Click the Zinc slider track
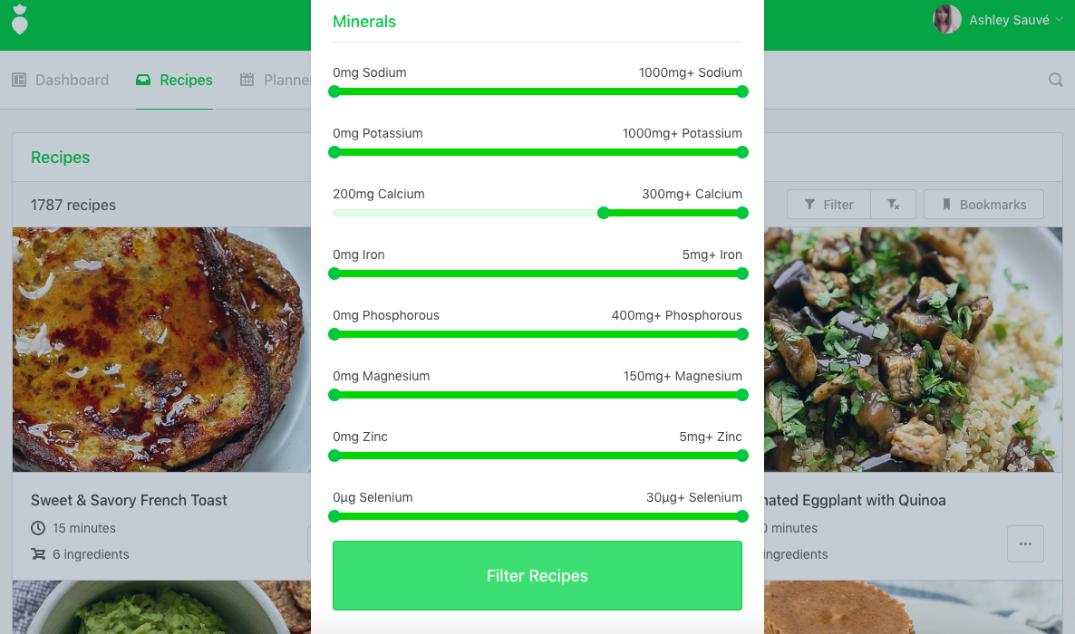Image resolution: width=1075 pixels, height=634 pixels. click(x=537, y=456)
